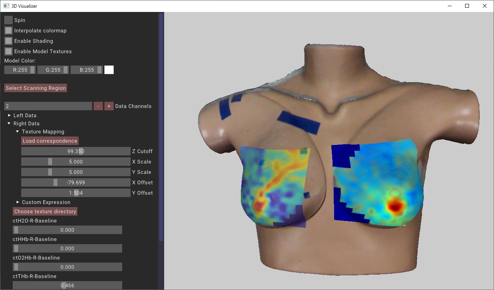The image size is (494, 290).
Task: Increase data channels with plus button
Action: click(x=109, y=106)
